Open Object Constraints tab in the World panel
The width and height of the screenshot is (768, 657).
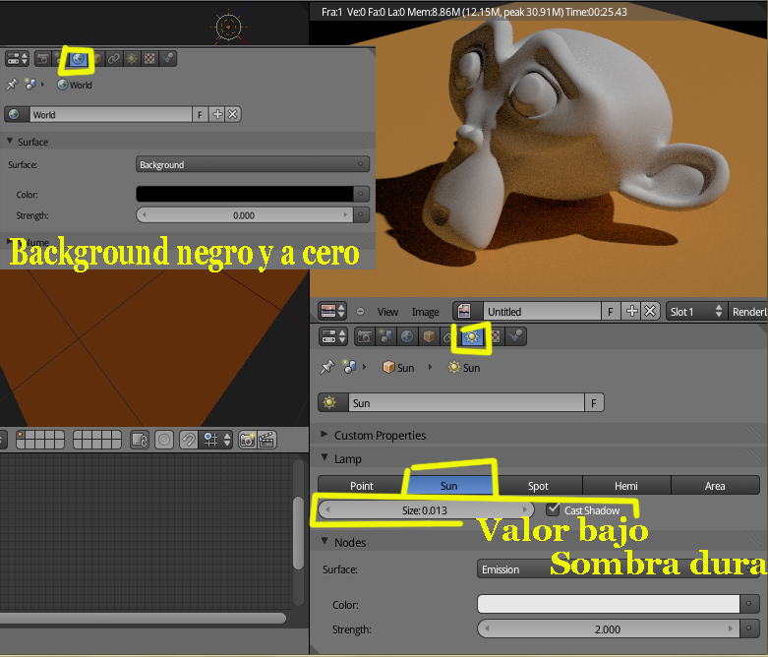(114, 59)
